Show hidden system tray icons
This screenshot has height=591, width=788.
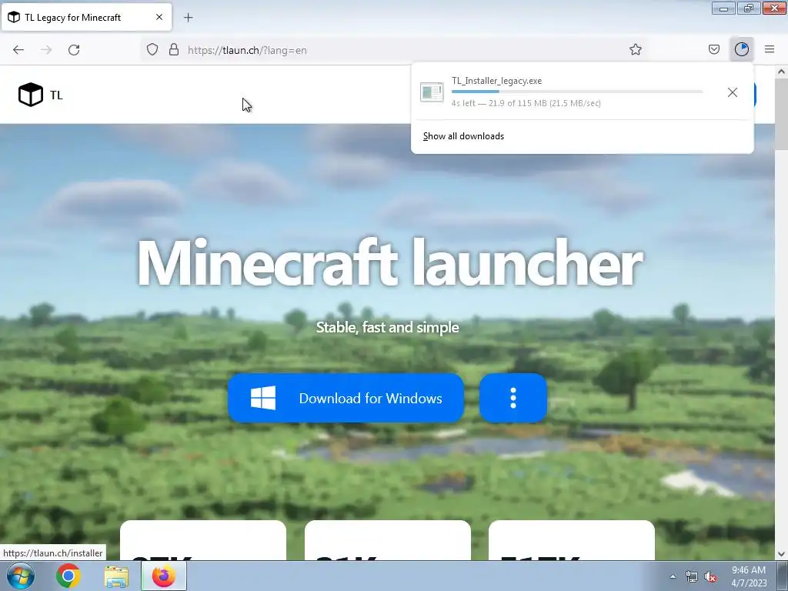click(673, 576)
